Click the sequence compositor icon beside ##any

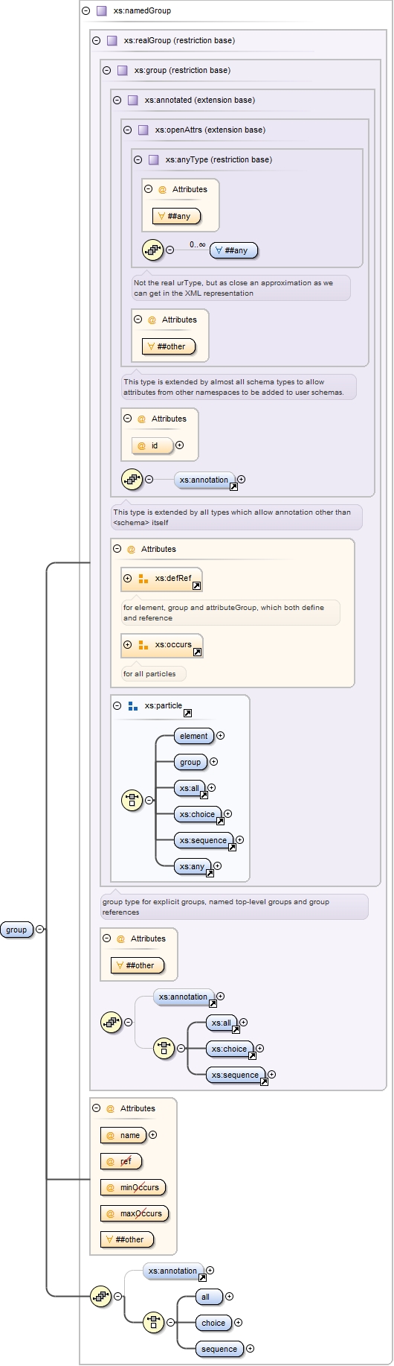(x=153, y=250)
